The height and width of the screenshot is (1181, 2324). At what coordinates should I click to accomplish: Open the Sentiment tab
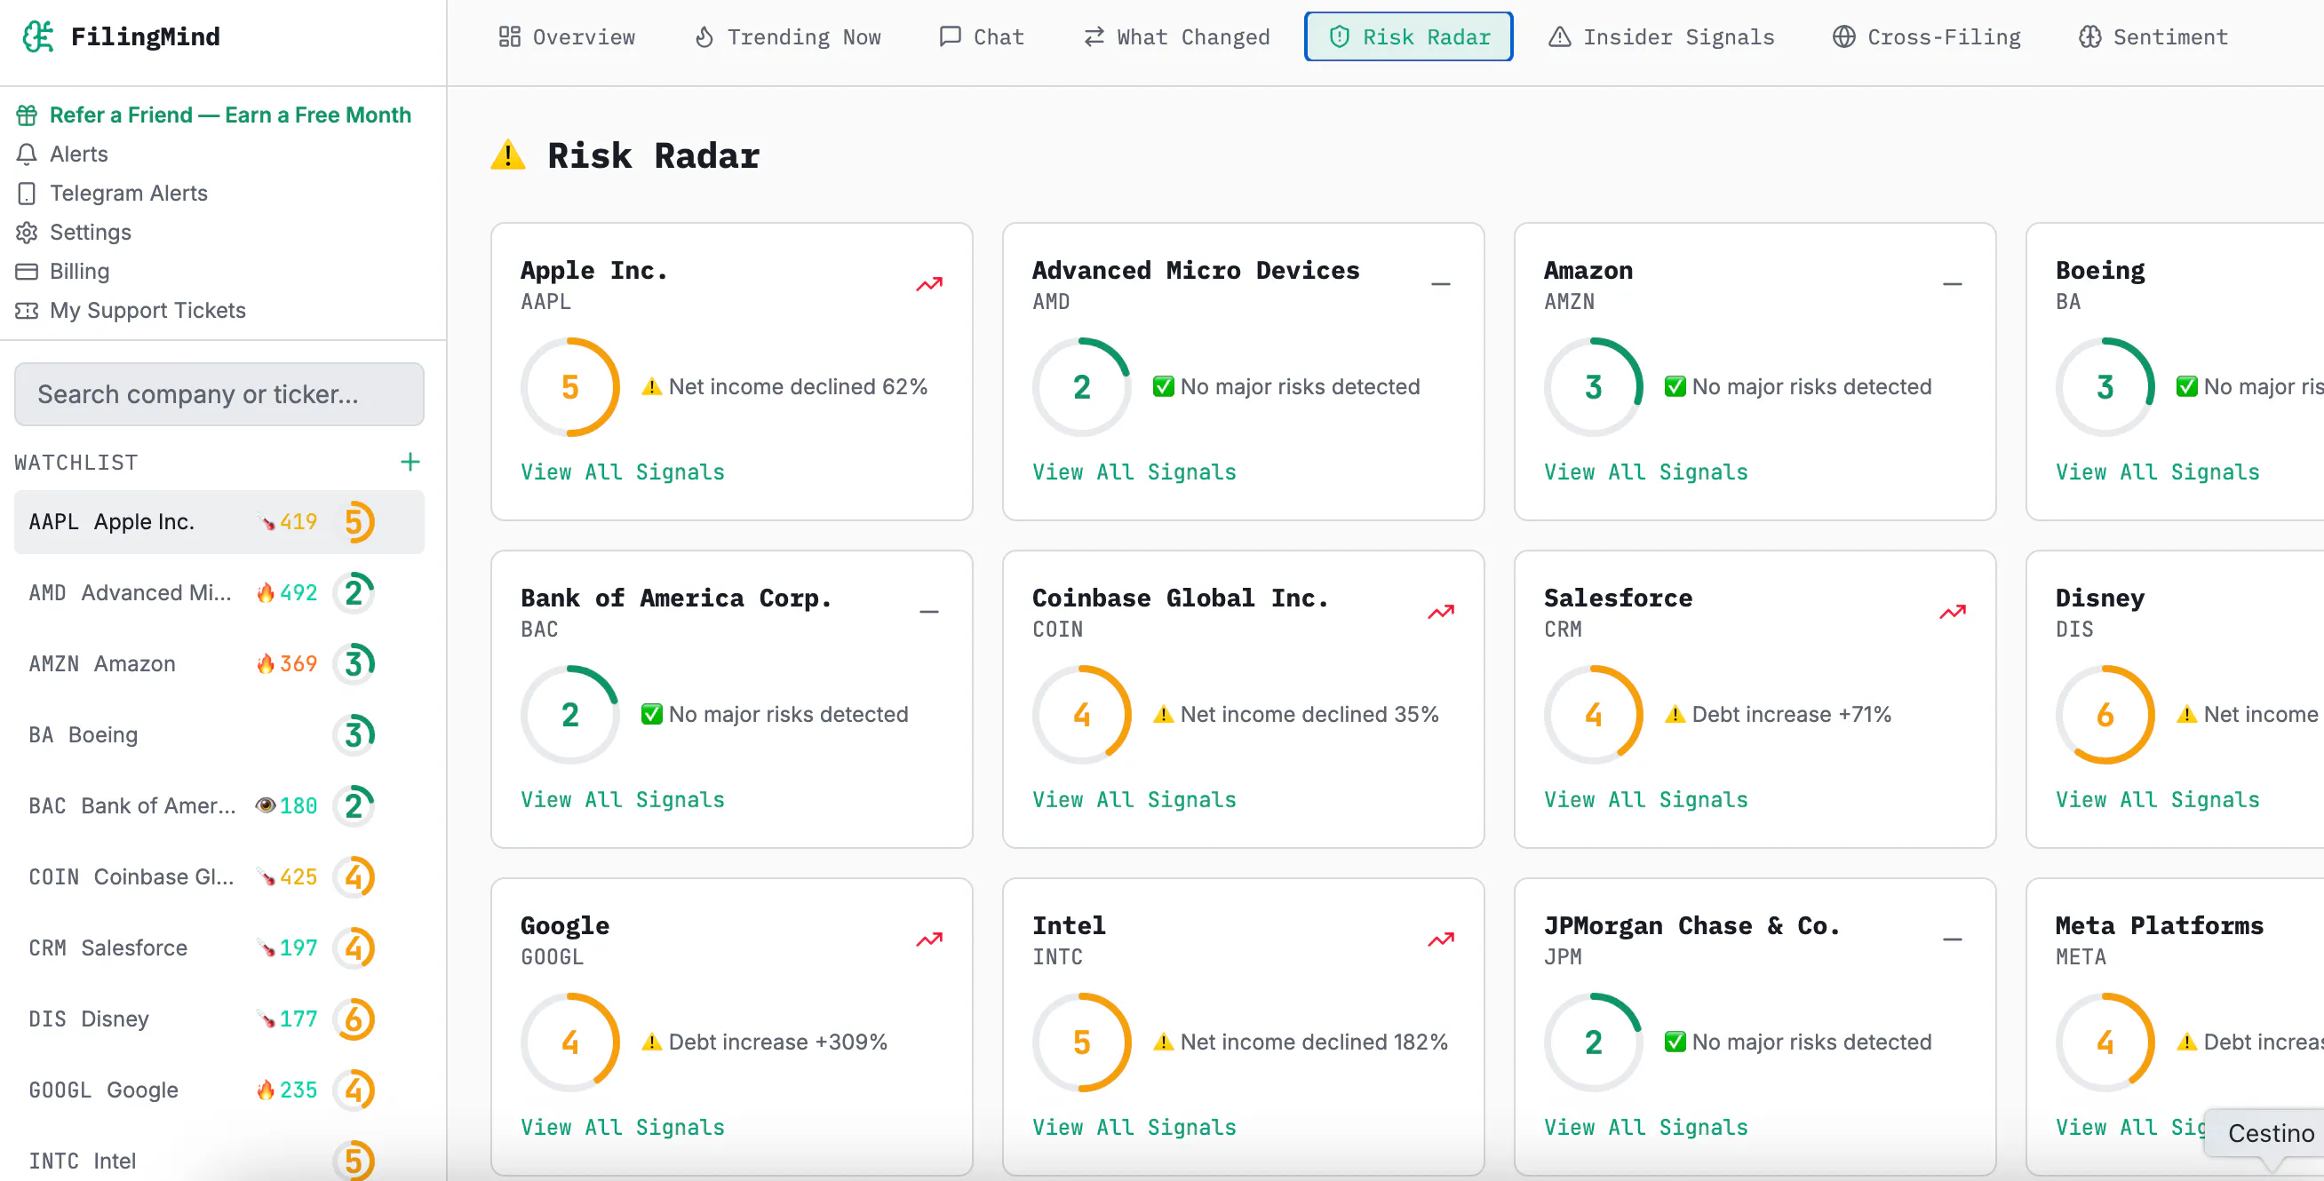click(2153, 37)
